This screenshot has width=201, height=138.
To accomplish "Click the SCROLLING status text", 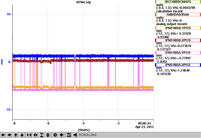I will coord(87,135).
